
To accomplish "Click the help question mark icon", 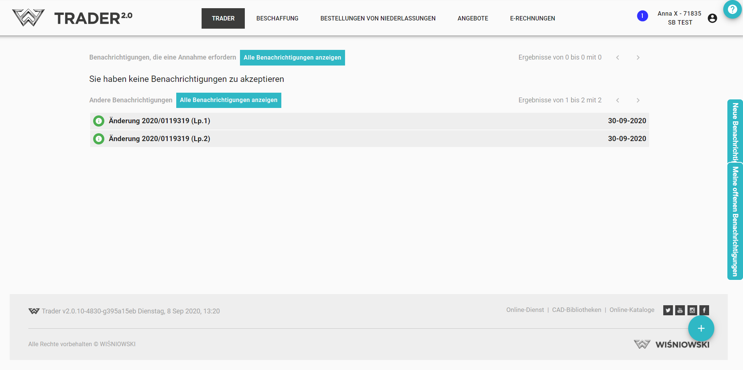I will (732, 9).
